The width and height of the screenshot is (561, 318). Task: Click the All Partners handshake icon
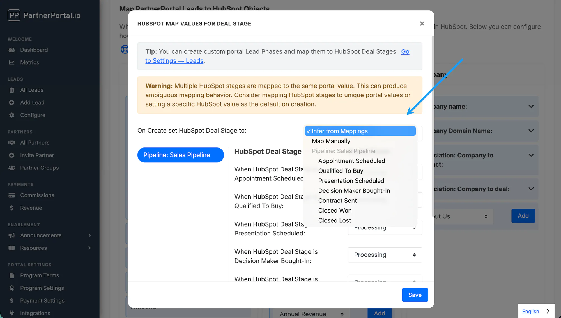(x=12, y=142)
